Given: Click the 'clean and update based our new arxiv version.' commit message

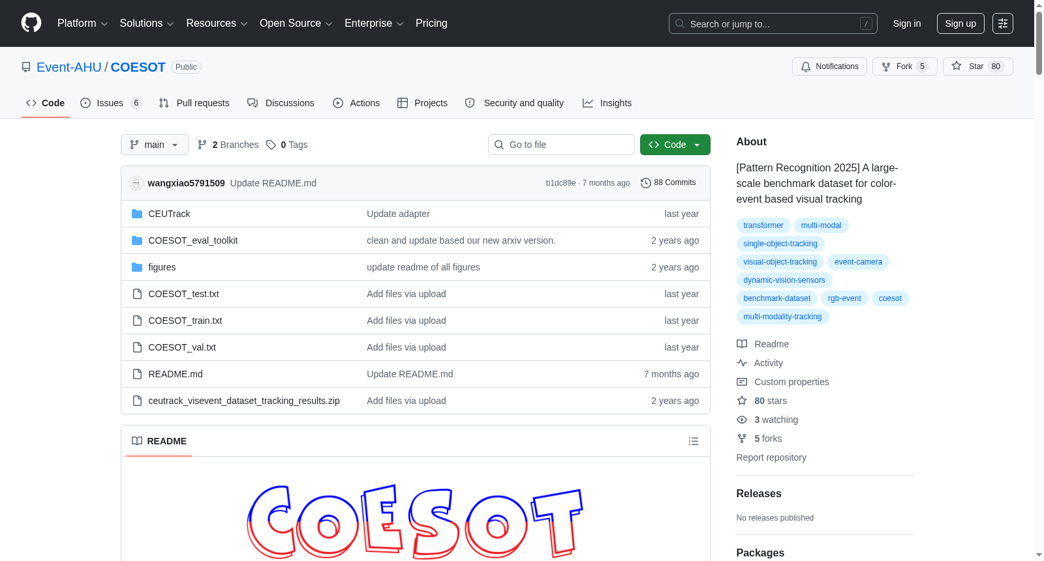Looking at the screenshot, I should (x=461, y=240).
